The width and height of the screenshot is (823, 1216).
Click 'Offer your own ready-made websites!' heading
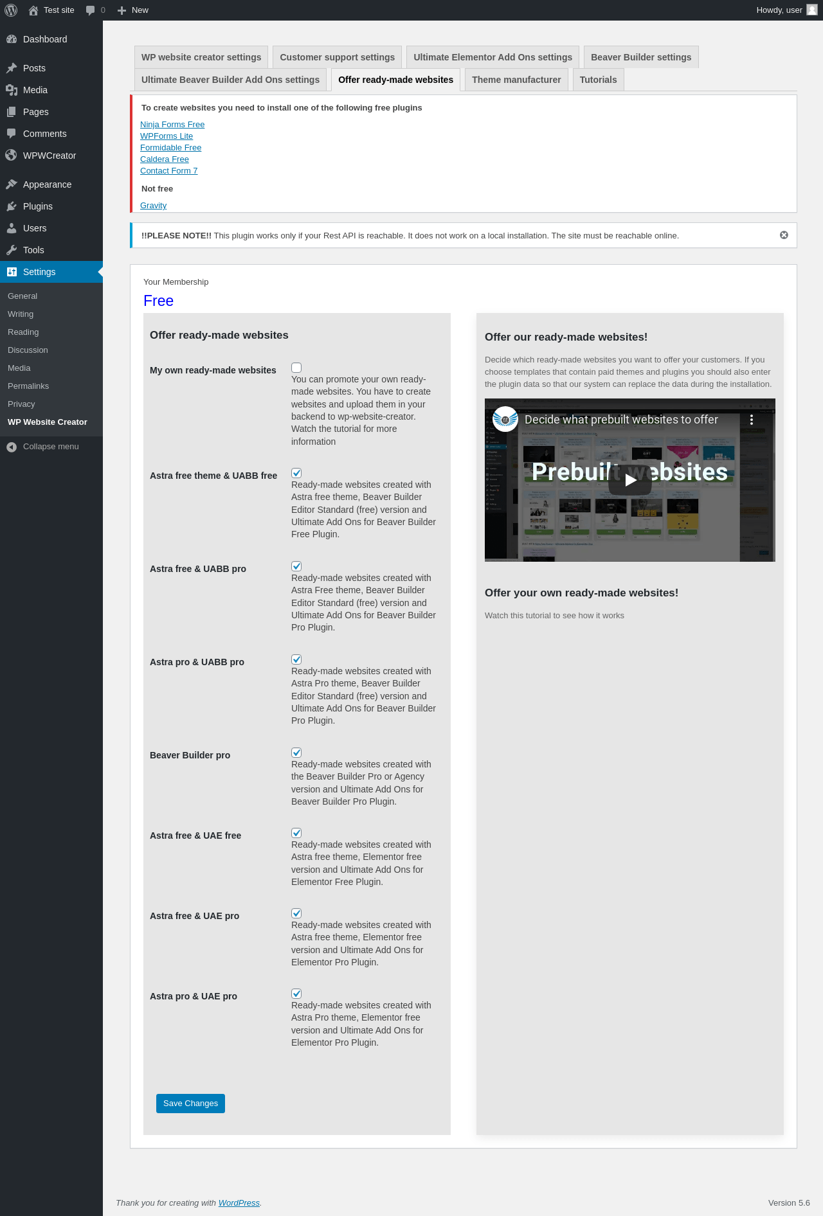581,593
